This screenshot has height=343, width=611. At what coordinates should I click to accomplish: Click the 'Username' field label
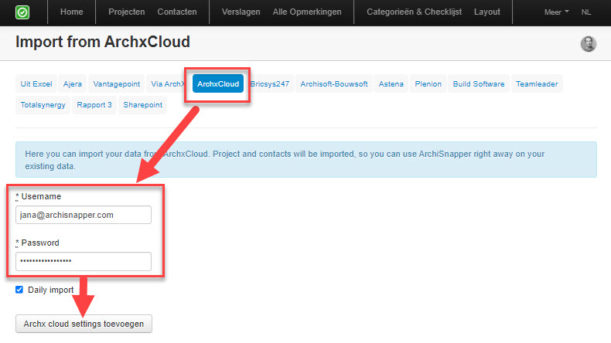(x=41, y=197)
